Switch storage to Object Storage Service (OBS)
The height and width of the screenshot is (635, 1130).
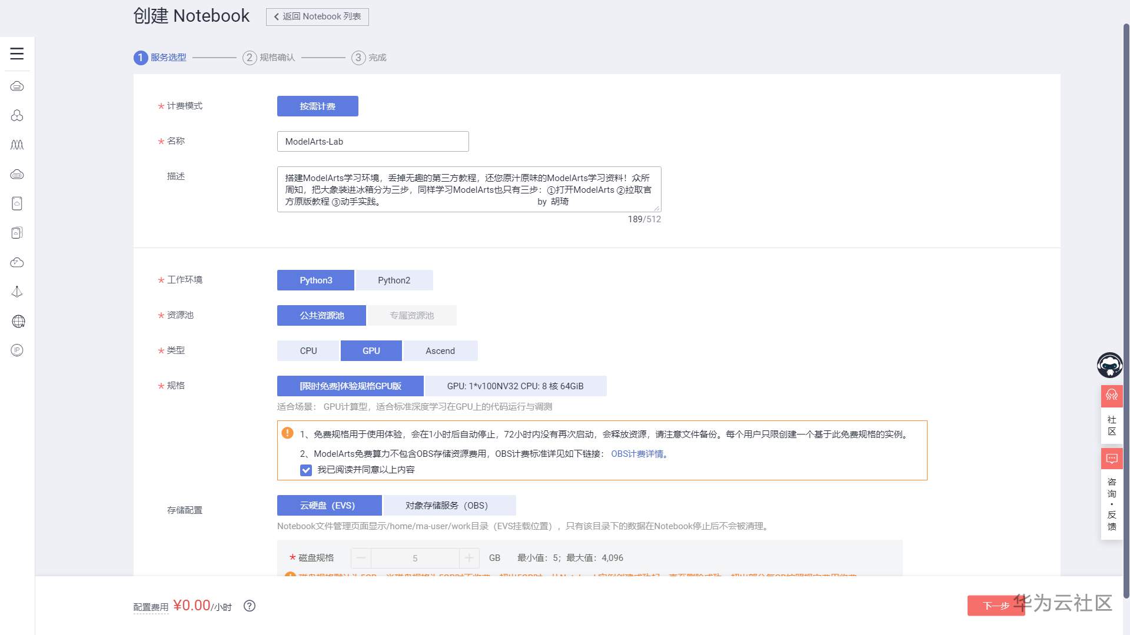[x=446, y=506]
